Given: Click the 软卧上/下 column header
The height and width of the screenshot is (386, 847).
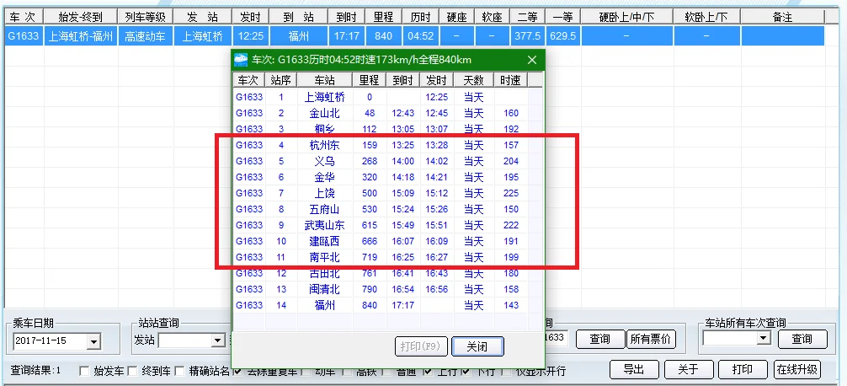Looking at the screenshot, I should (707, 17).
